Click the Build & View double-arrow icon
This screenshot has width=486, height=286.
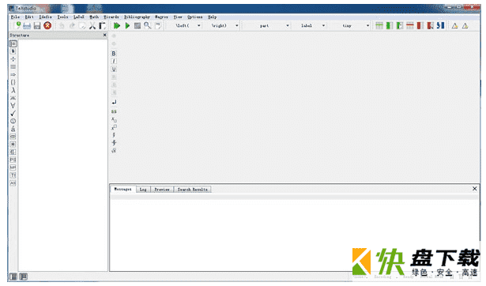[117, 26]
